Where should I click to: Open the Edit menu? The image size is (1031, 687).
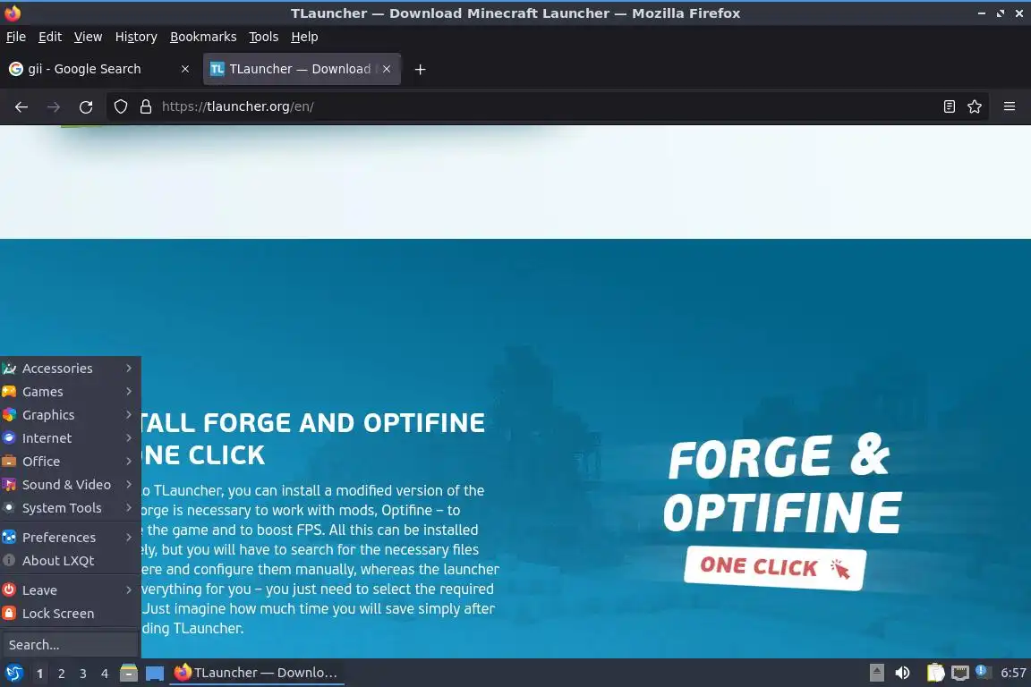(50, 37)
